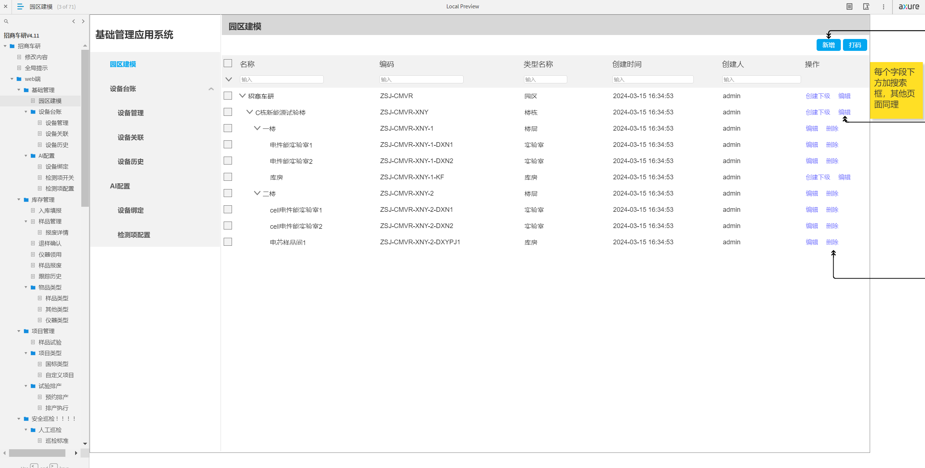The image size is (925, 468).
Task: Click the page icon beside 跟踪历史
Action: [x=33, y=276]
